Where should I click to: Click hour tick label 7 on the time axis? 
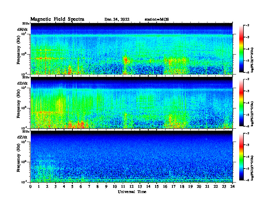click(x=90, y=187)
